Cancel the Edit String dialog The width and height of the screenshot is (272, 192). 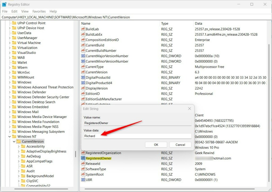click(x=180, y=145)
